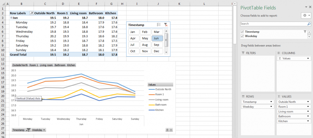Click the Timestamp field filter funnel icon

305,32
